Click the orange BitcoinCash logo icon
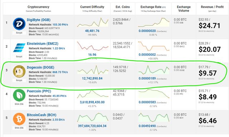 (19, 119)
